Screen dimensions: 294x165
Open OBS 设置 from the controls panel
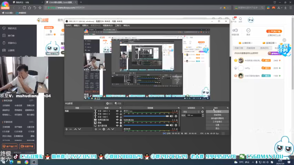coord(217,125)
